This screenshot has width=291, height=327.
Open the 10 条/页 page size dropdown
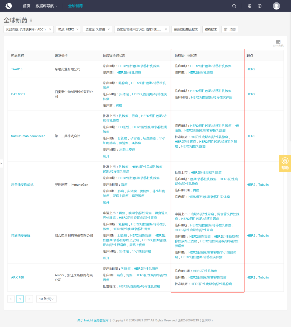click(46, 299)
